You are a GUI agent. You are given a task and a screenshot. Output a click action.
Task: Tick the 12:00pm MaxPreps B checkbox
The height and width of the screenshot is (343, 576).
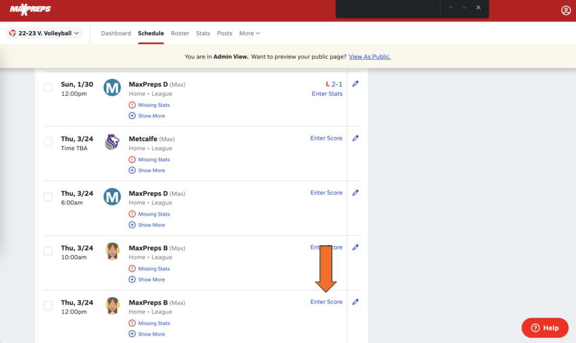[48, 306]
